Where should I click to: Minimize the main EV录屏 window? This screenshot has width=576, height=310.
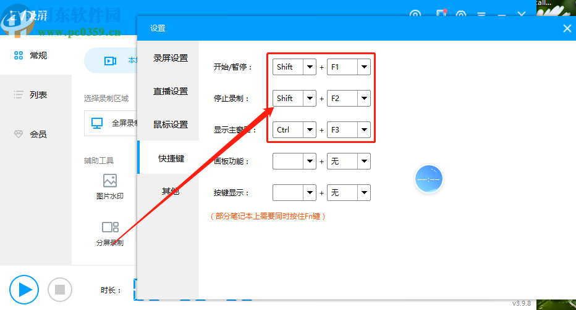502,15
